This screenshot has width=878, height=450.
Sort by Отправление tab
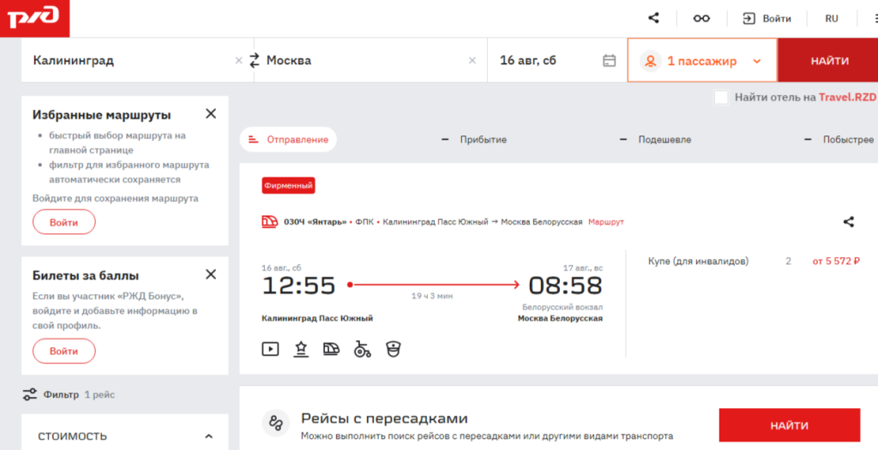pyautogui.click(x=288, y=140)
